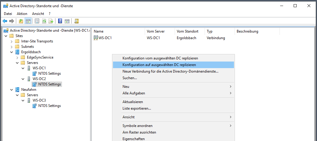Open the Help question mark icon
This screenshot has width=317, height=141.
[60, 21]
